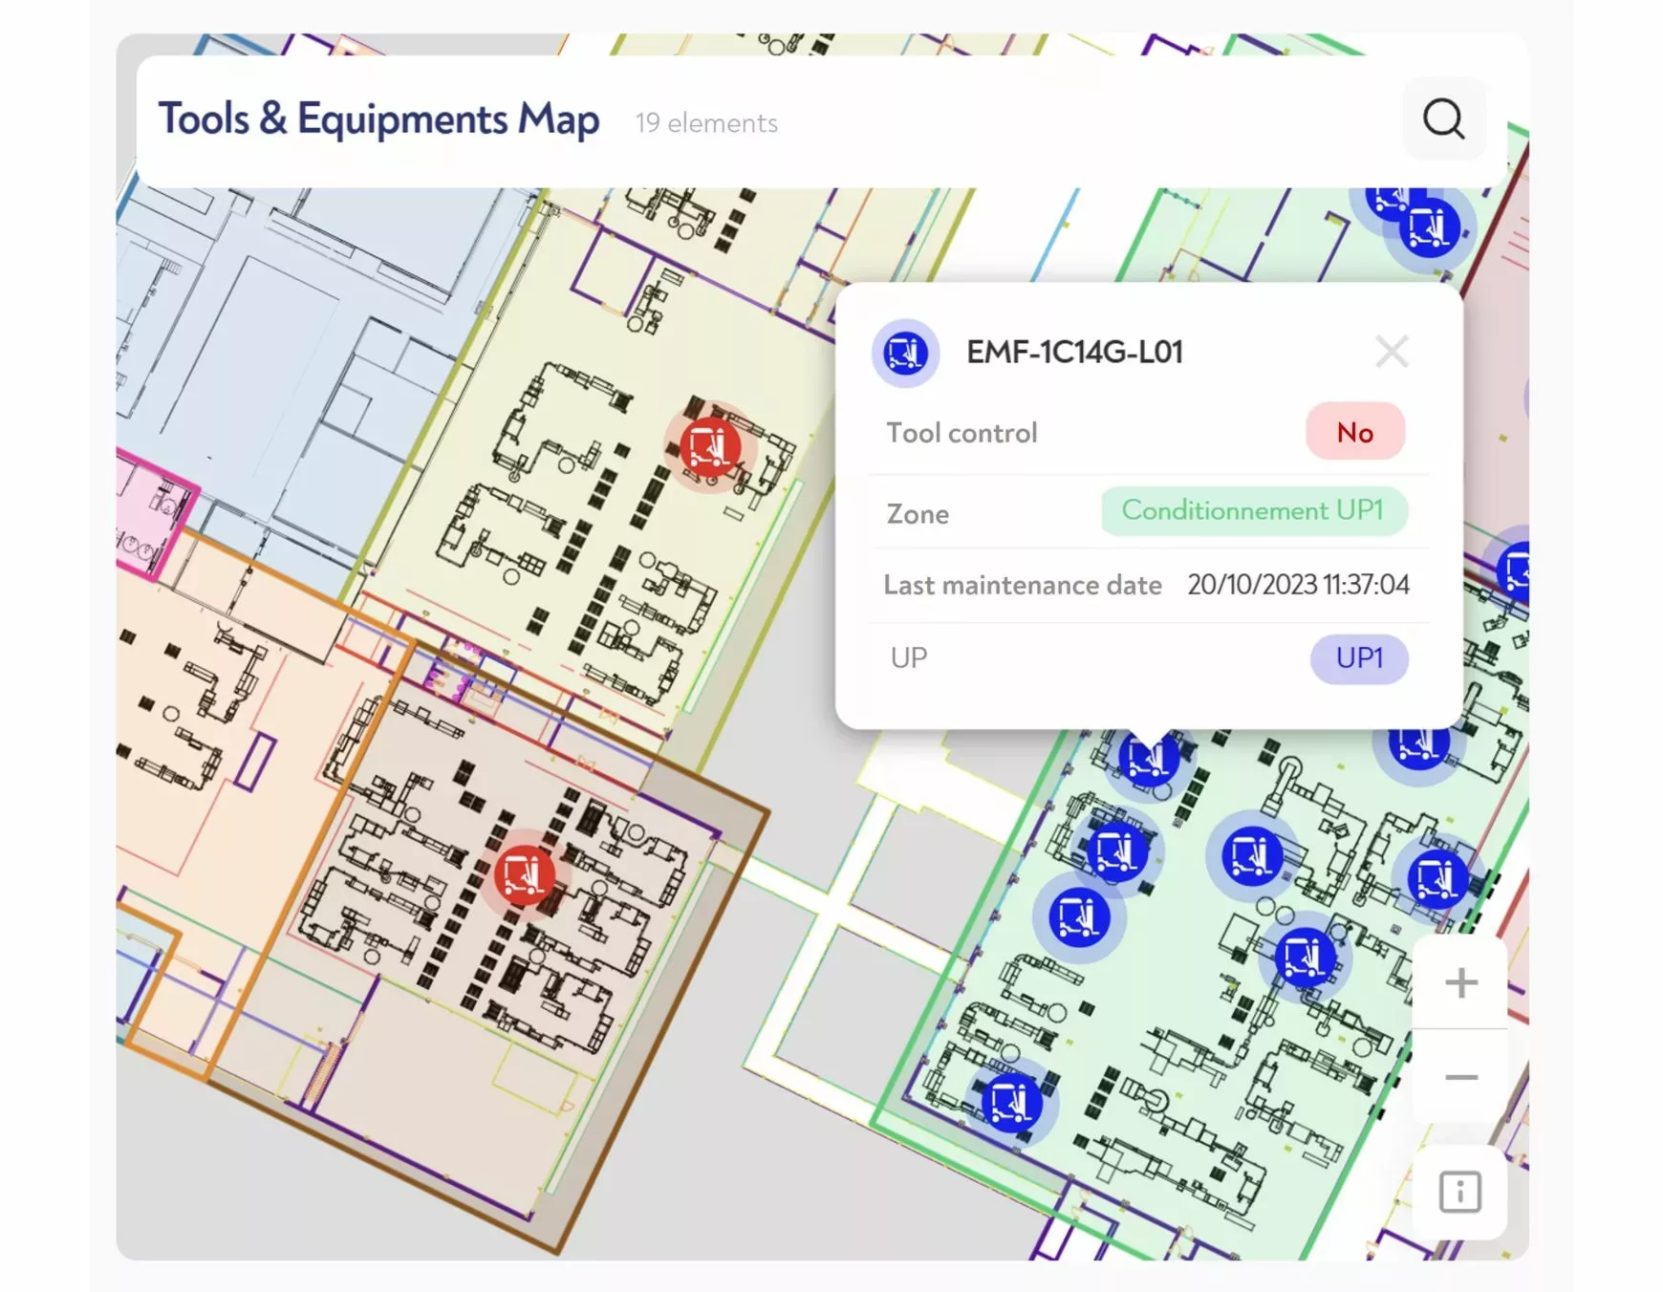This screenshot has width=1663, height=1292.
Task: Click the last maintenance date value
Action: click(1298, 585)
